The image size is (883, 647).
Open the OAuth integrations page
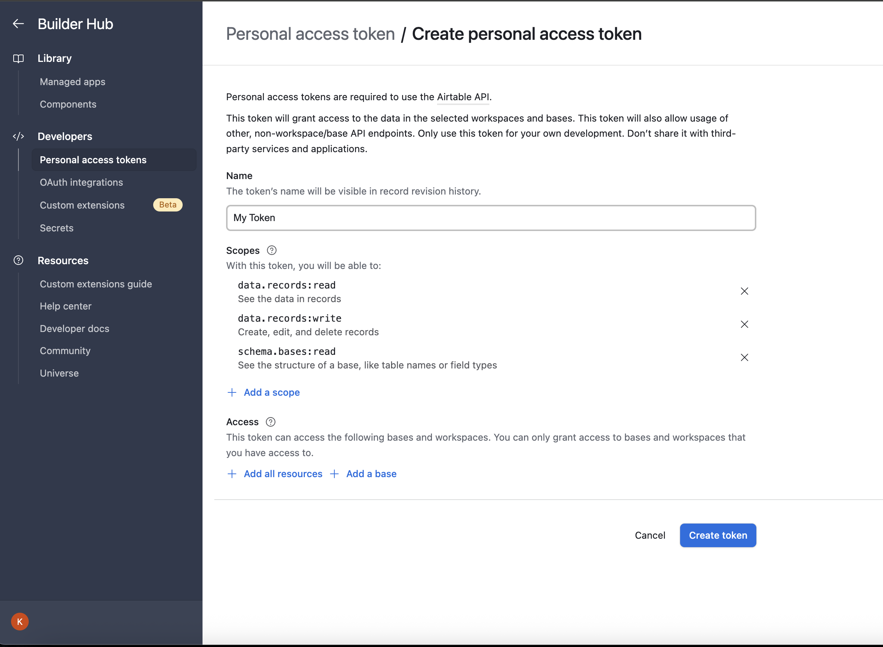81,182
